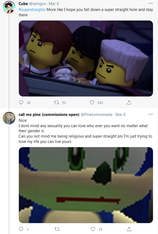Open the #superstraights hashtag link
158x234 pixels.
32,10
